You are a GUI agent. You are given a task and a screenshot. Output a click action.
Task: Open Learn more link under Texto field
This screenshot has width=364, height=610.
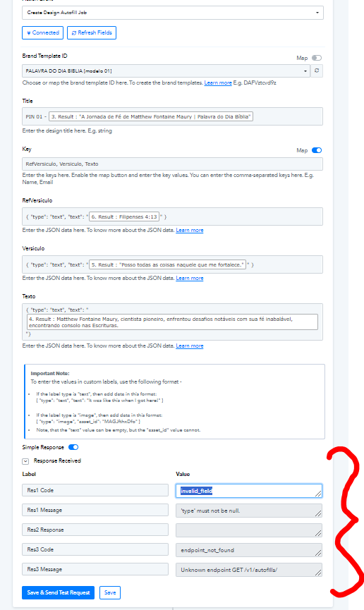(x=189, y=346)
